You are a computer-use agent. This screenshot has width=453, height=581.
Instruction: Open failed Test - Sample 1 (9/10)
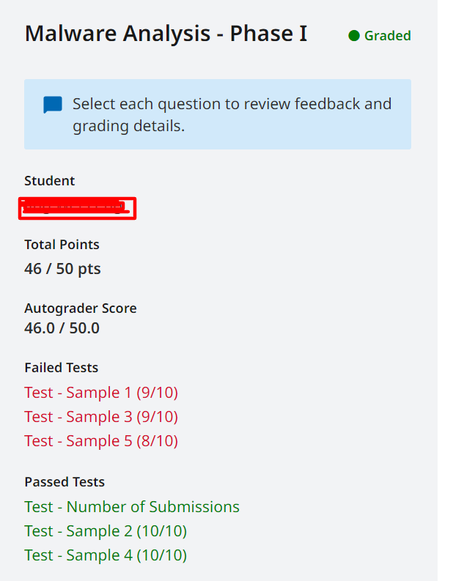[x=101, y=393]
